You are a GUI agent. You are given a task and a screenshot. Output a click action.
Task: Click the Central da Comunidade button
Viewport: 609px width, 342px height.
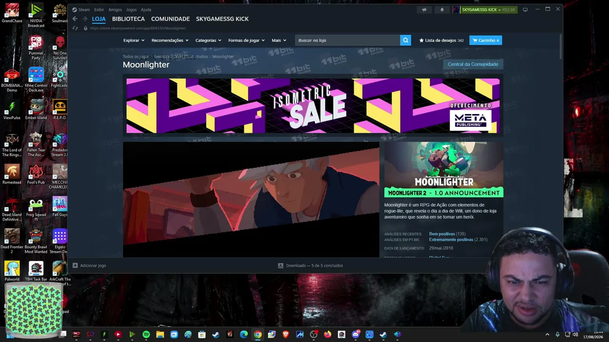point(473,64)
